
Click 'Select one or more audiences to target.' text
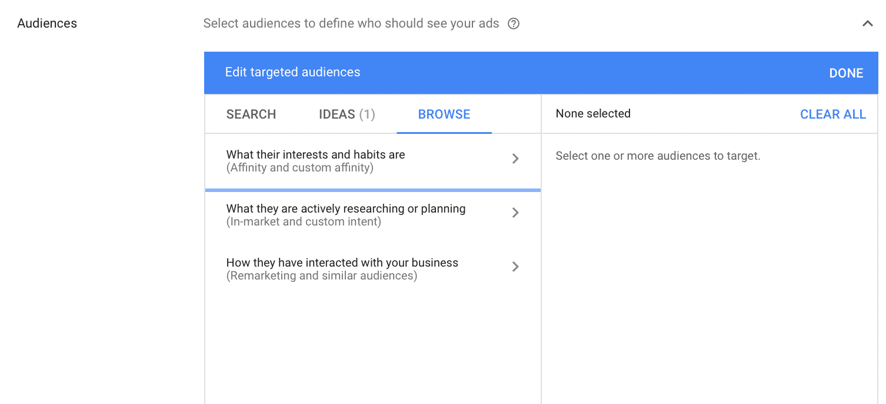click(658, 156)
